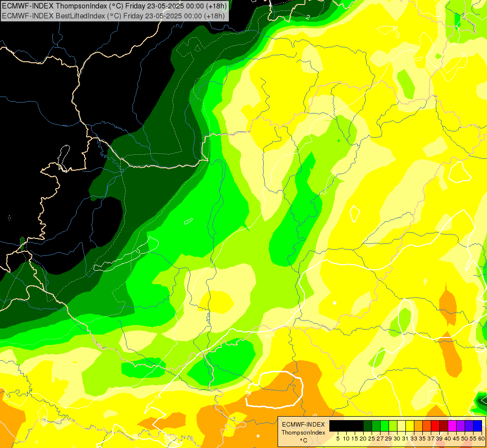Click the indigo 50-55 legend swatch

[x=469, y=426]
